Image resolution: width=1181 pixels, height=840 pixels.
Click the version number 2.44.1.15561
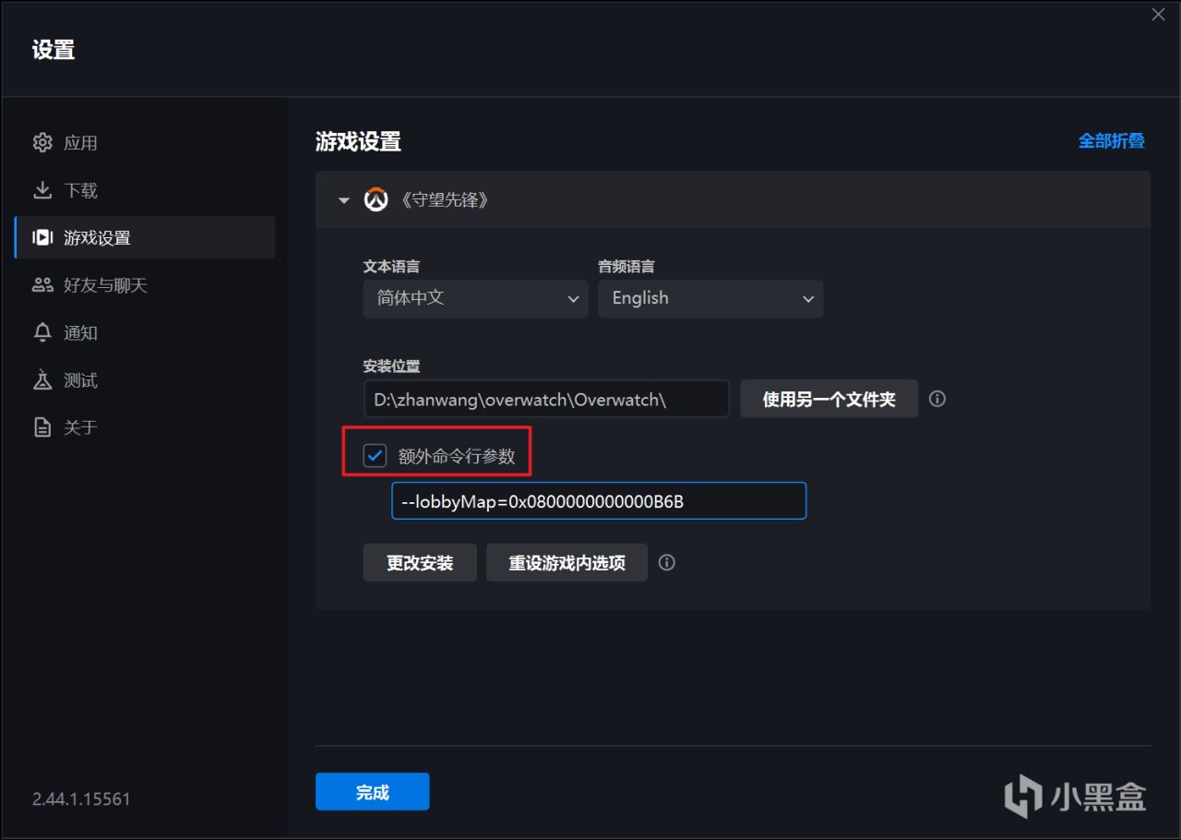[81, 798]
